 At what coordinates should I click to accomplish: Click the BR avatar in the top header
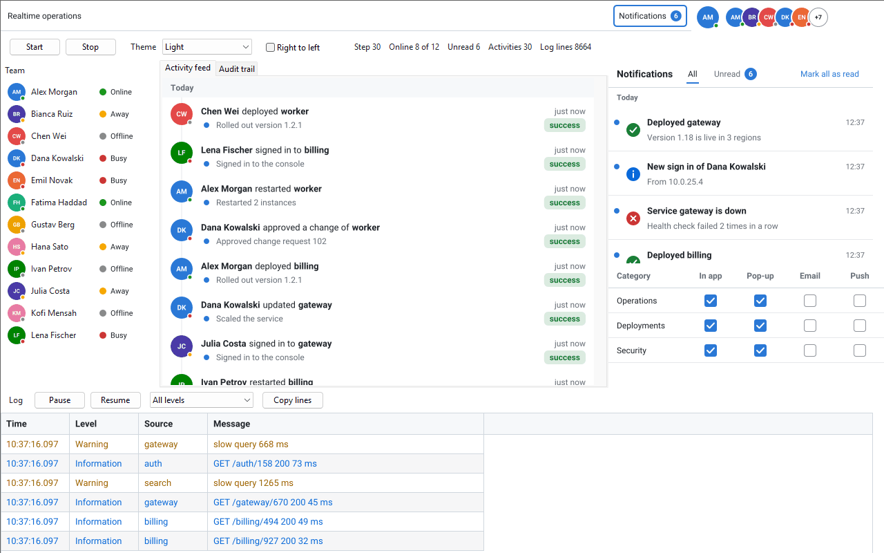click(x=752, y=17)
